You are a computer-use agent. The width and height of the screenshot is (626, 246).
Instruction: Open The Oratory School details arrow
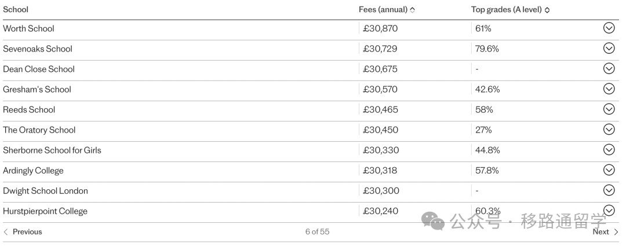click(609, 129)
